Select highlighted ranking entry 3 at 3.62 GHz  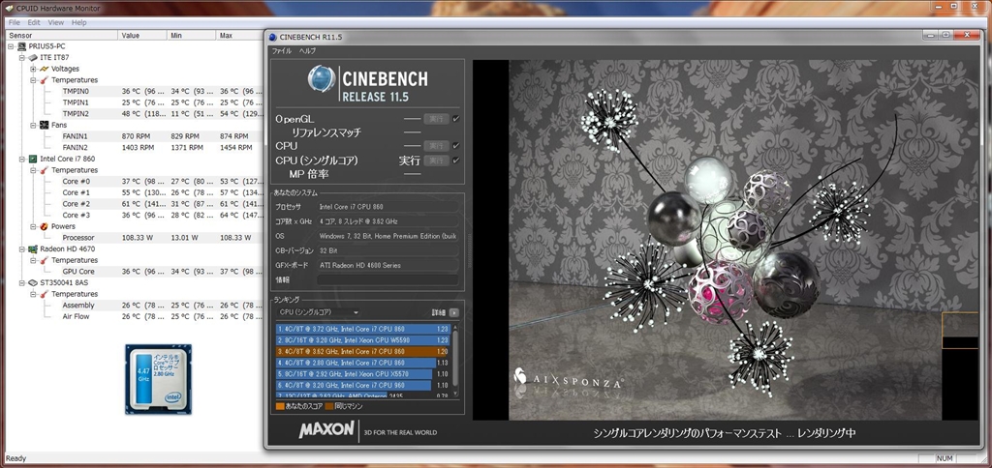(363, 351)
